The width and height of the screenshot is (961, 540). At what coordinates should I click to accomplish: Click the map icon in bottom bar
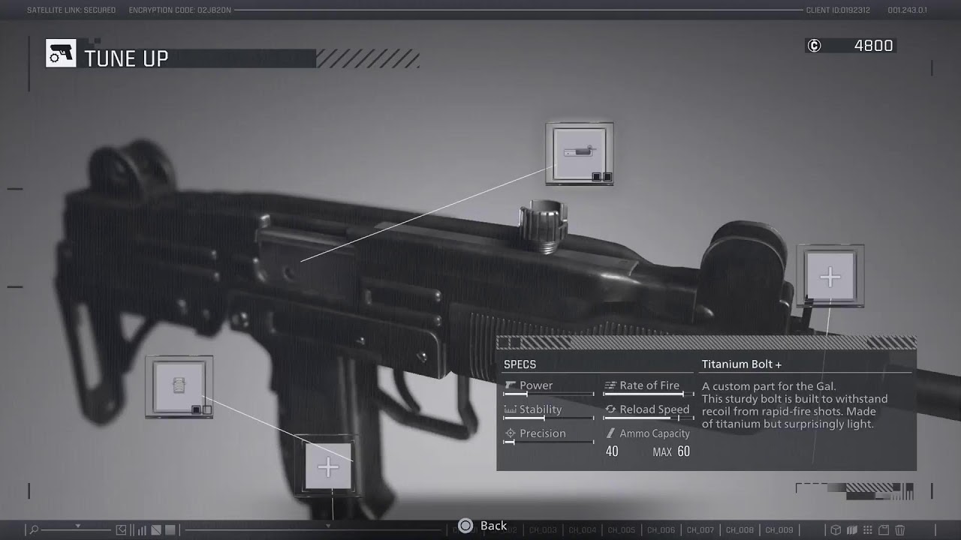click(x=851, y=530)
